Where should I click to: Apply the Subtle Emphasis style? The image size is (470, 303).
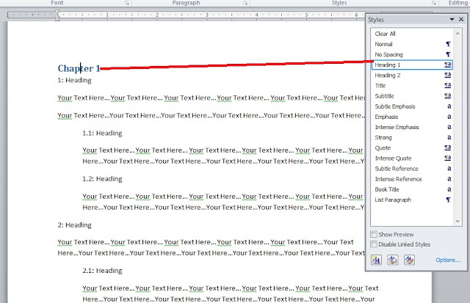412,106
